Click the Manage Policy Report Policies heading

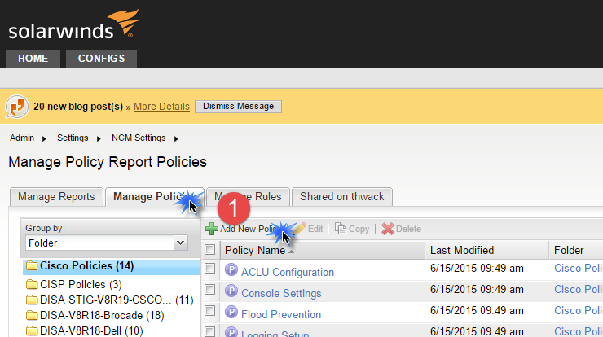pos(108,162)
